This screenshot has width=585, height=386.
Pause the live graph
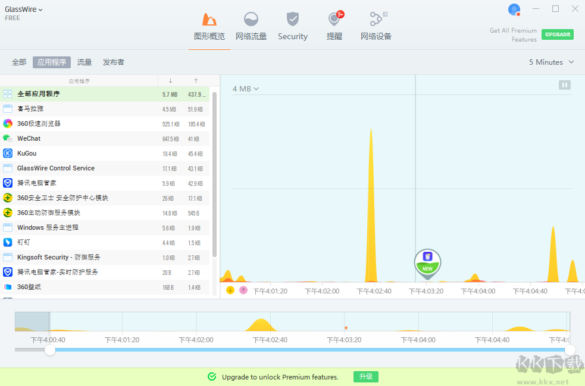tap(565, 85)
